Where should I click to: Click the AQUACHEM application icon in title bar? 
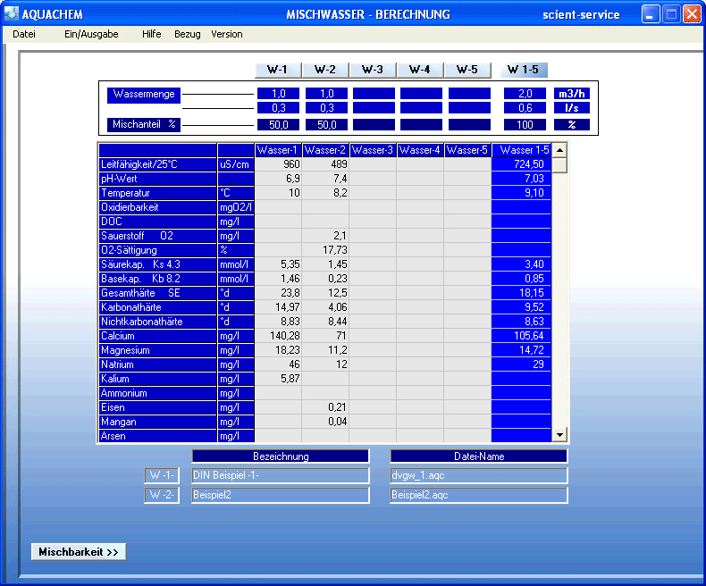pos(12,14)
